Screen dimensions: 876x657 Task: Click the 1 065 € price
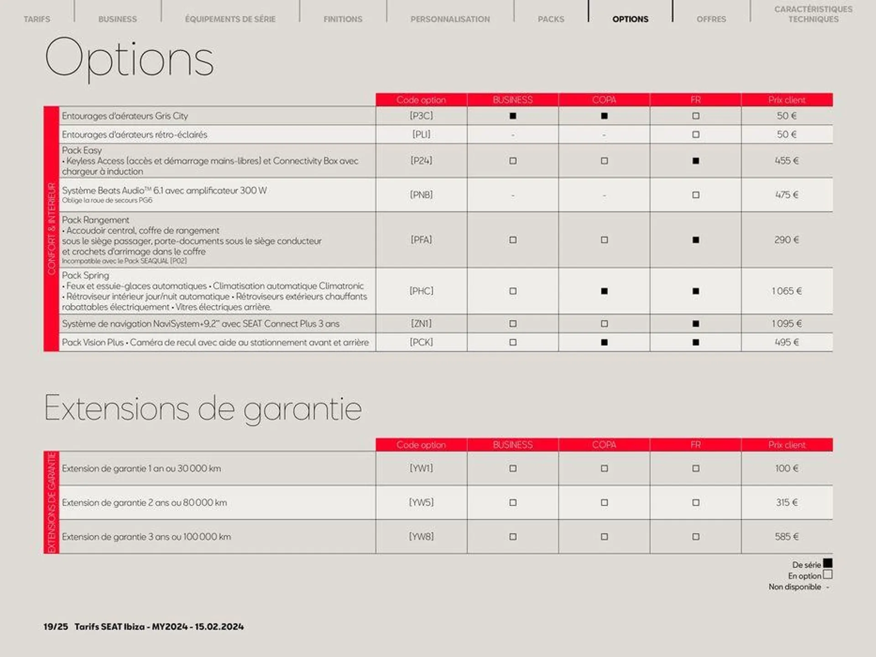coord(787,291)
